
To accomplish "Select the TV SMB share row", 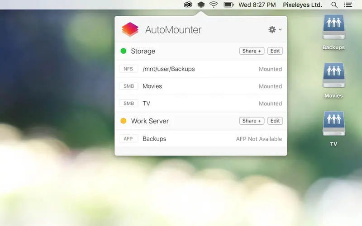I will point(200,104).
